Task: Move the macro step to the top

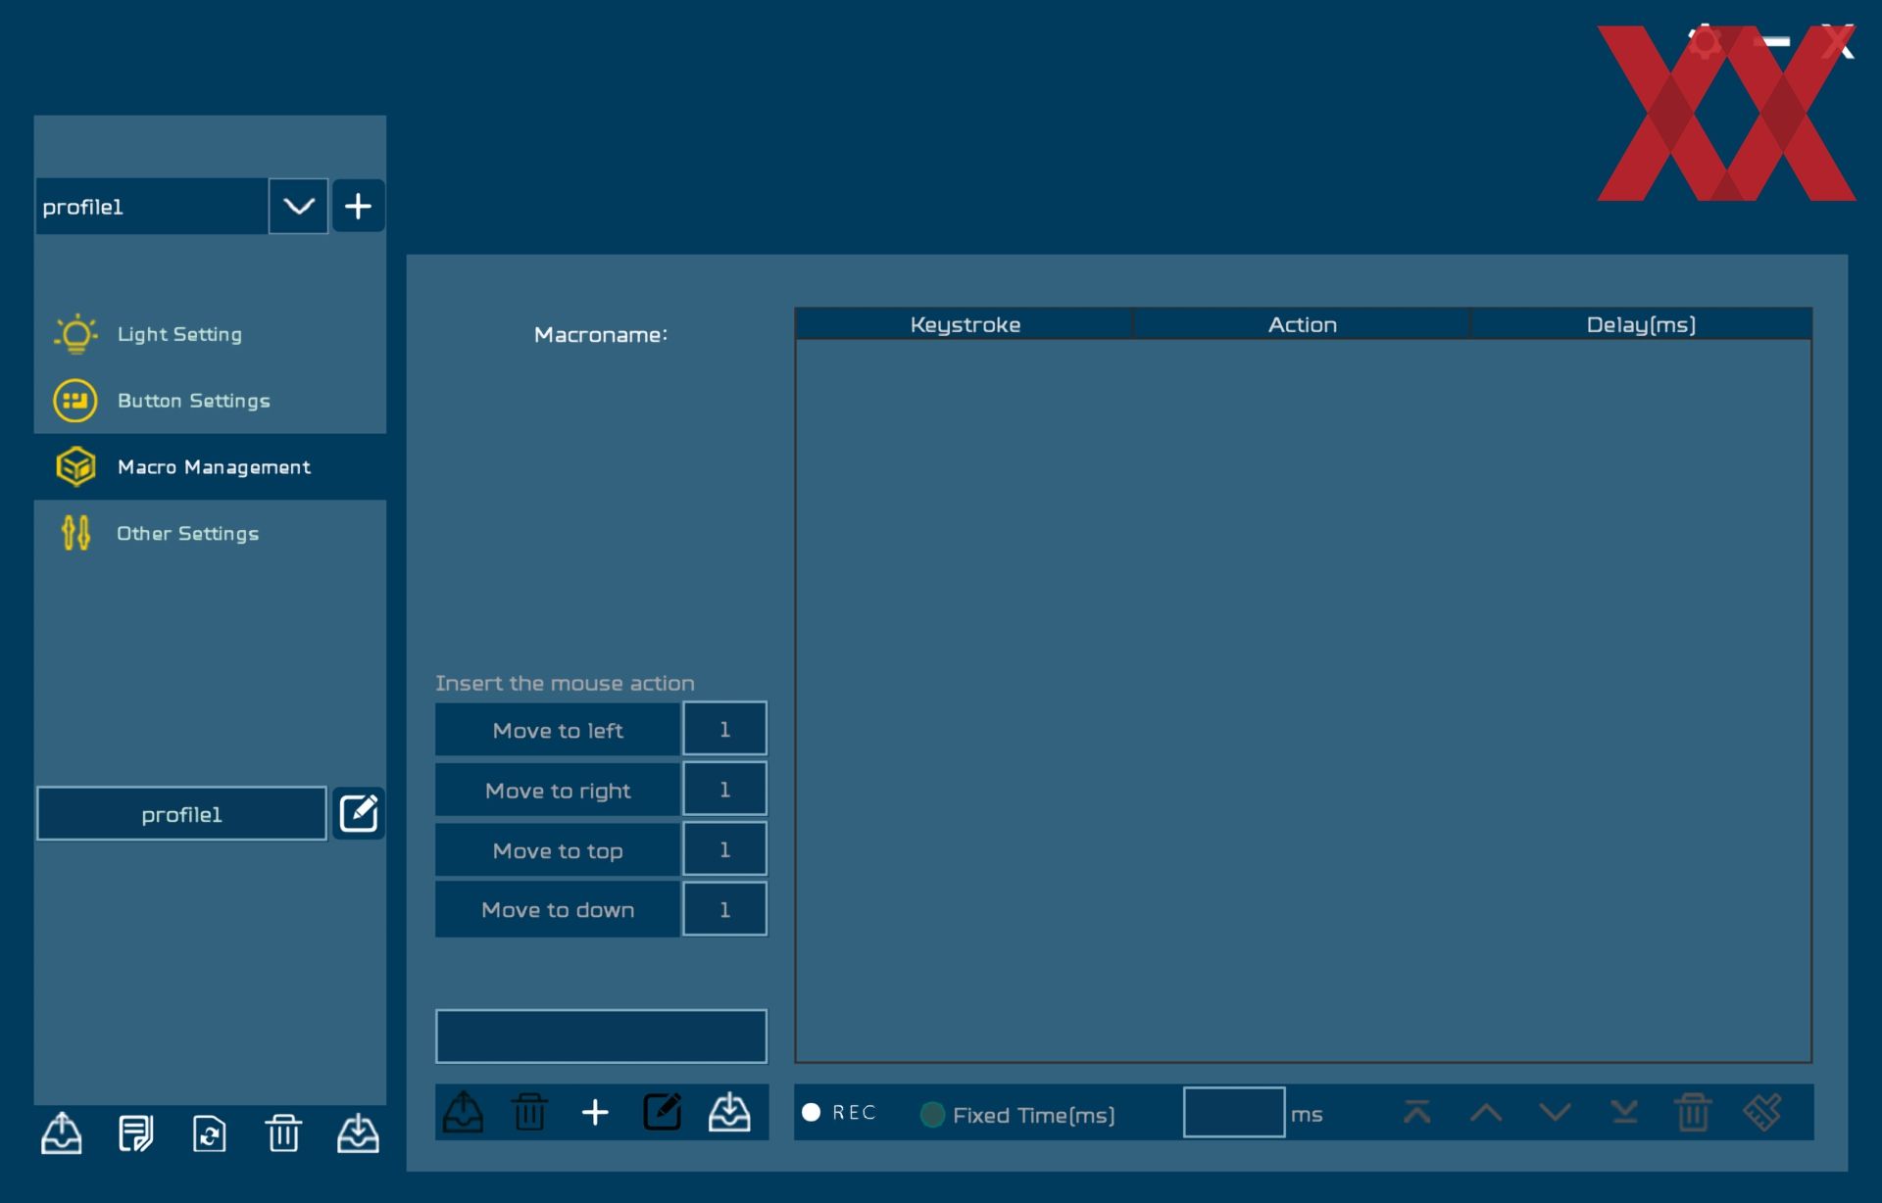Action: point(1416,1112)
